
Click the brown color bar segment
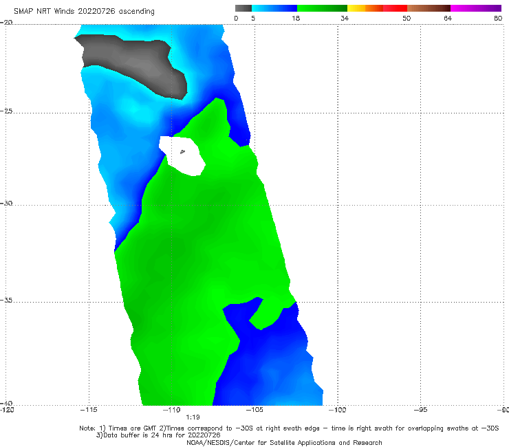pos(429,8)
